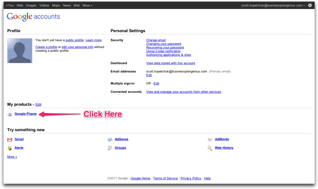The image size is (318, 189).
Task: Click the Web History magnifier icon
Action: tap(210, 148)
